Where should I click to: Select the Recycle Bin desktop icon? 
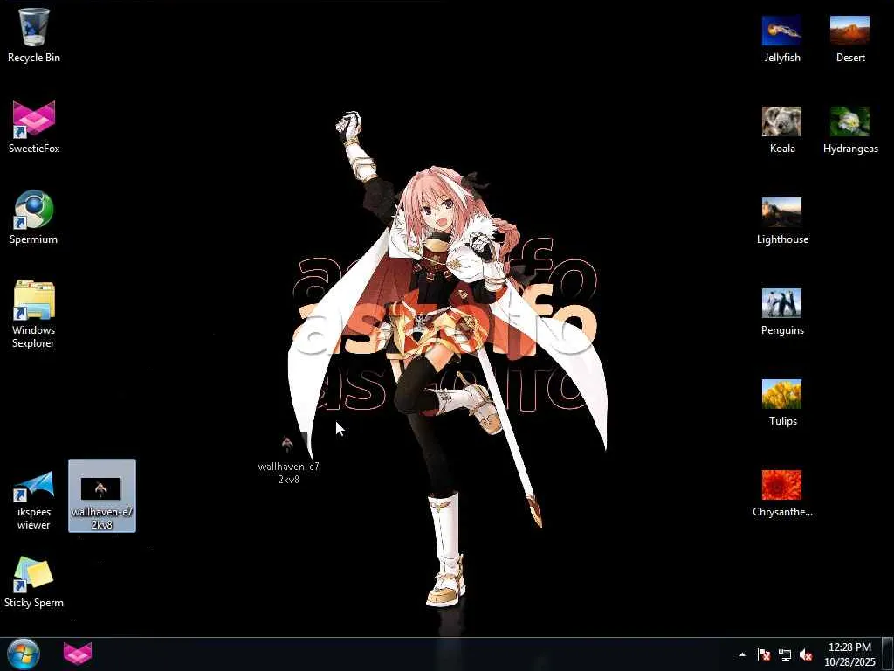point(34,35)
